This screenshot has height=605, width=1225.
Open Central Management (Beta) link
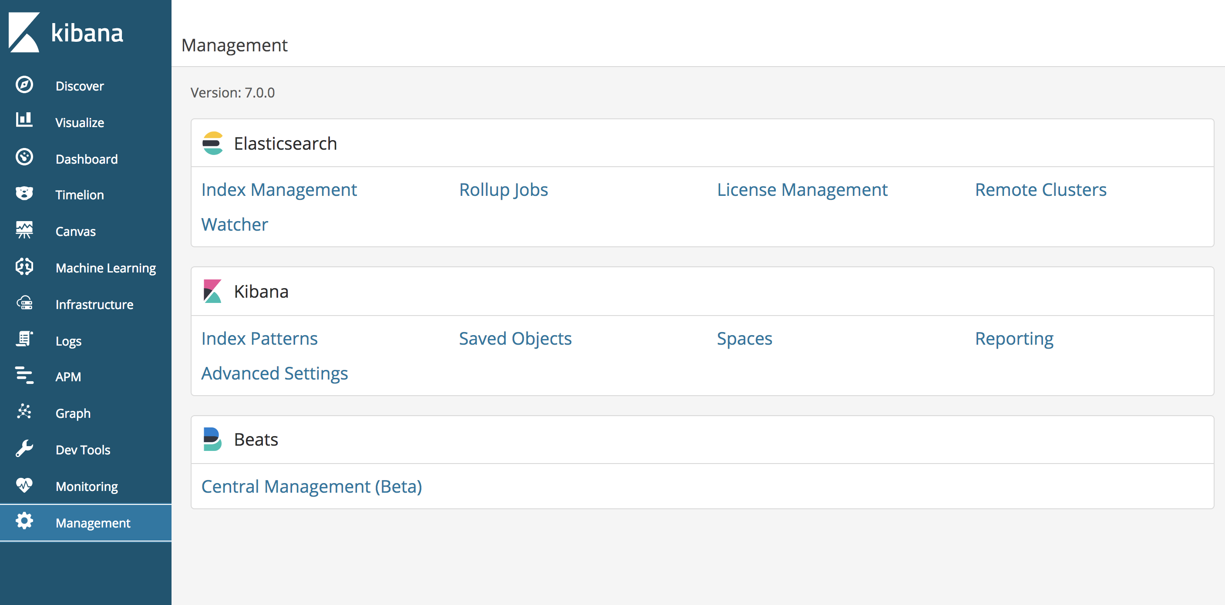point(312,487)
